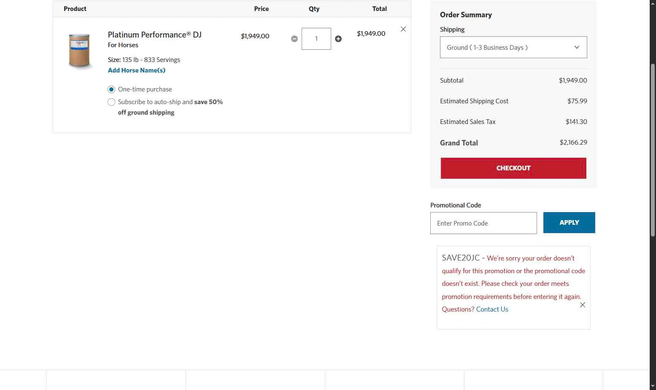The image size is (656, 390).
Task: Open Platinum Performance DJ product title
Action: pyautogui.click(x=155, y=35)
